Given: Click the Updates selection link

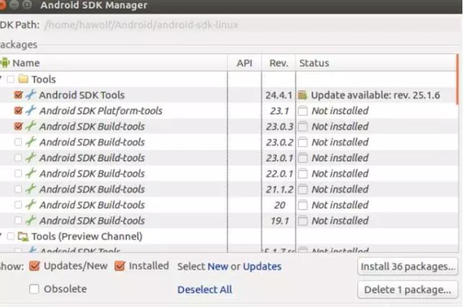Looking at the screenshot, I should (x=262, y=267).
